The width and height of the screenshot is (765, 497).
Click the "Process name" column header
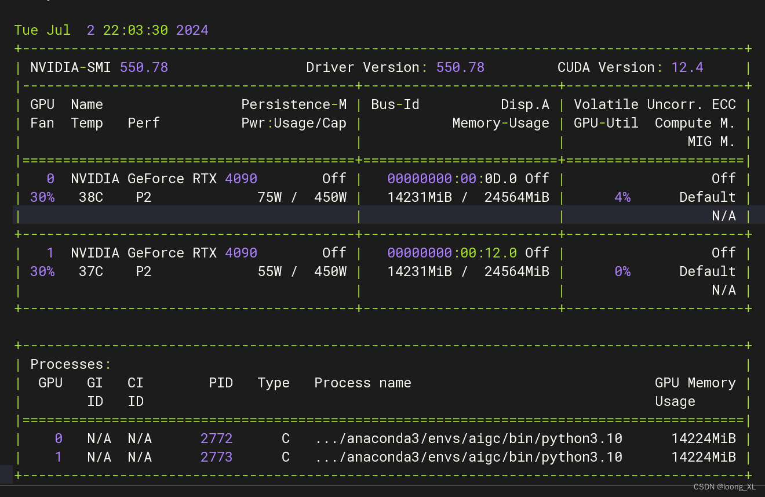(363, 383)
